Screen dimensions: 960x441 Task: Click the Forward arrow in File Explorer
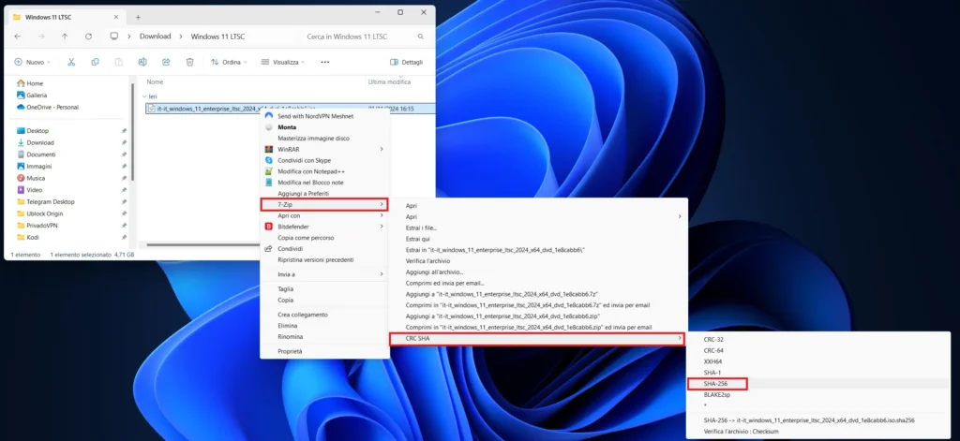(41, 37)
